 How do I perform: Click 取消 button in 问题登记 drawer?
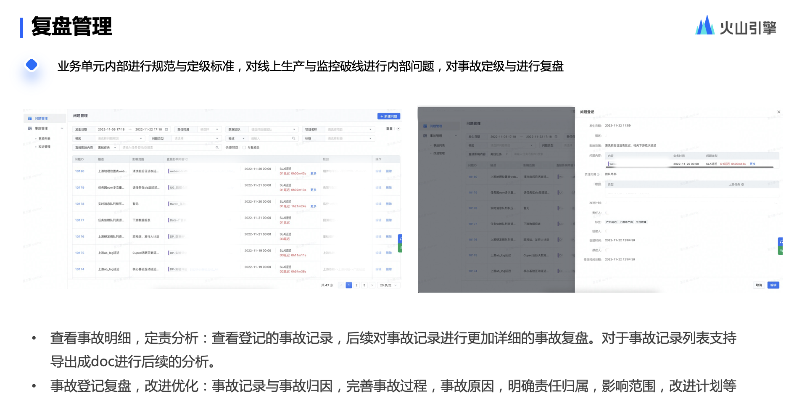tap(759, 285)
